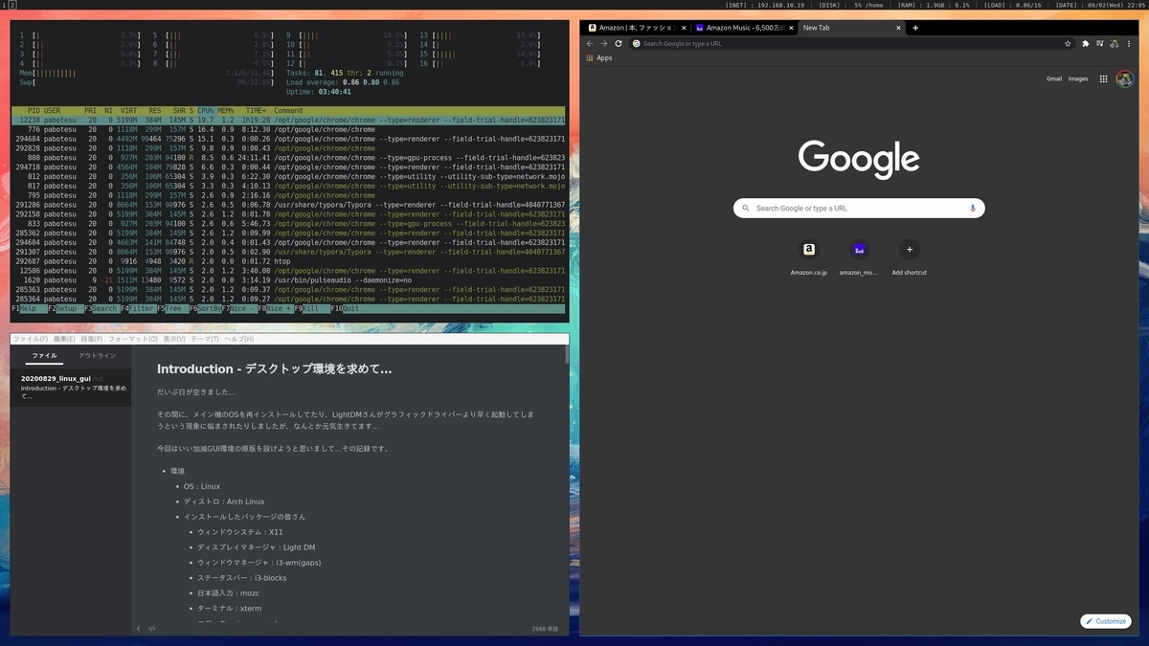Open the Chrome profile avatar in the toolbar
This screenshot has height=646, width=1149.
tap(1115, 43)
